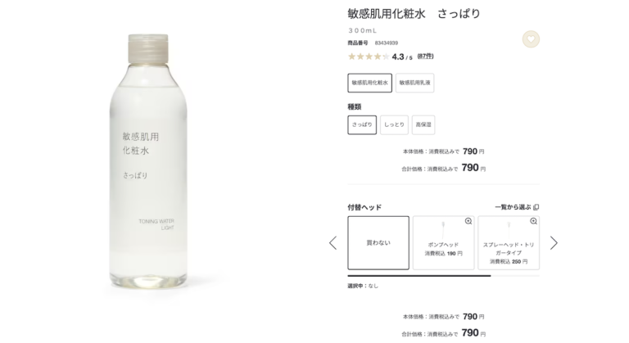The image size is (629, 343).
Task: Show previous replacement head options
Action: pyautogui.click(x=333, y=242)
